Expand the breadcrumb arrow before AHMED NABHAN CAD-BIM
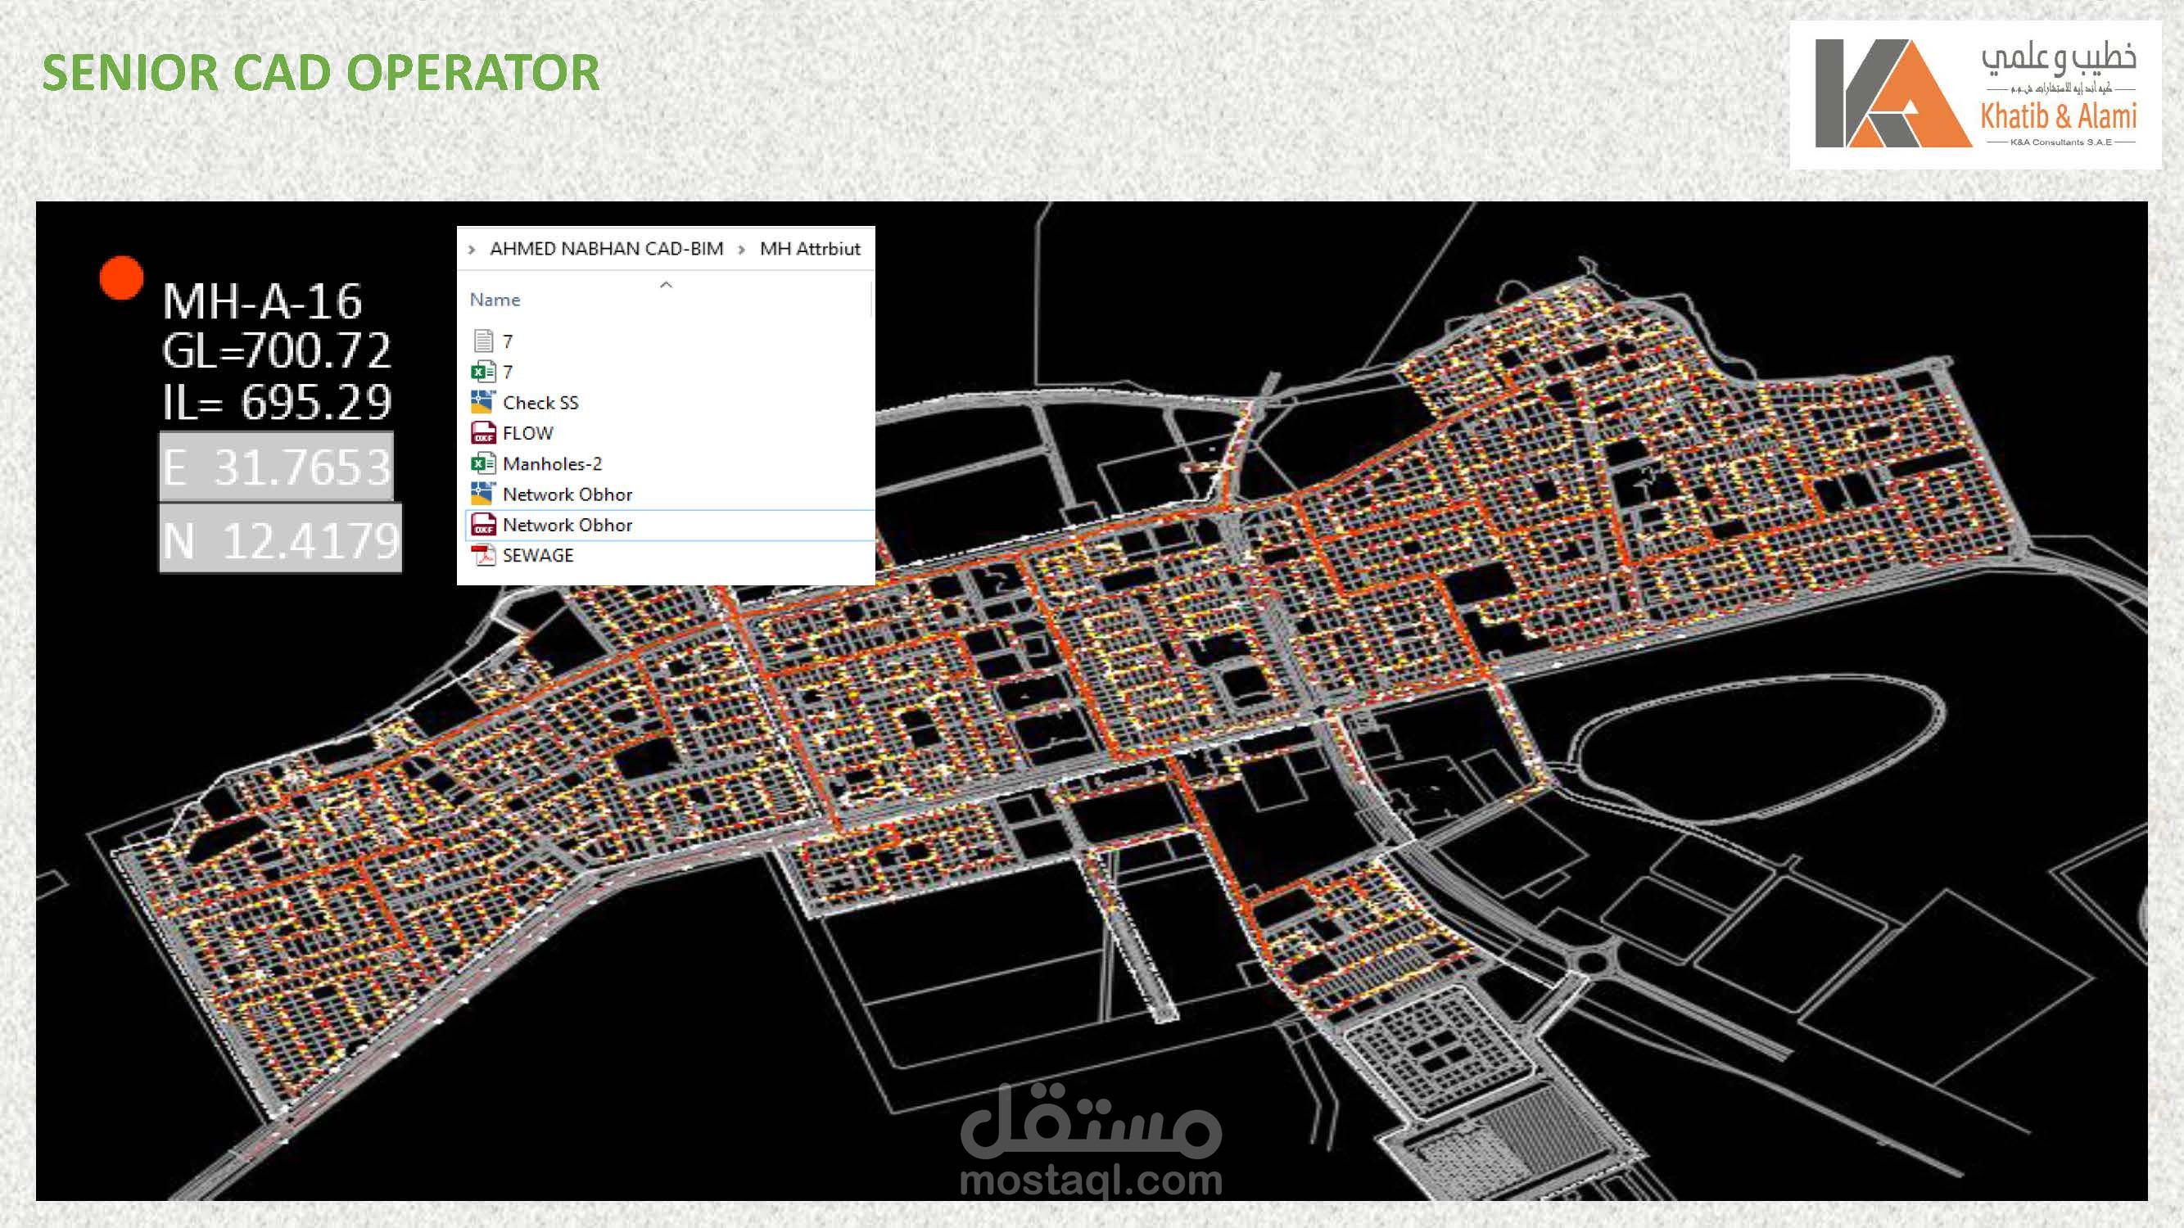The image size is (2184, 1228). [471, 248]
